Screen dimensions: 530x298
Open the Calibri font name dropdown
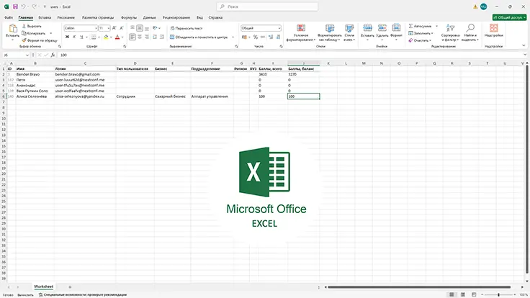[96, 28]
